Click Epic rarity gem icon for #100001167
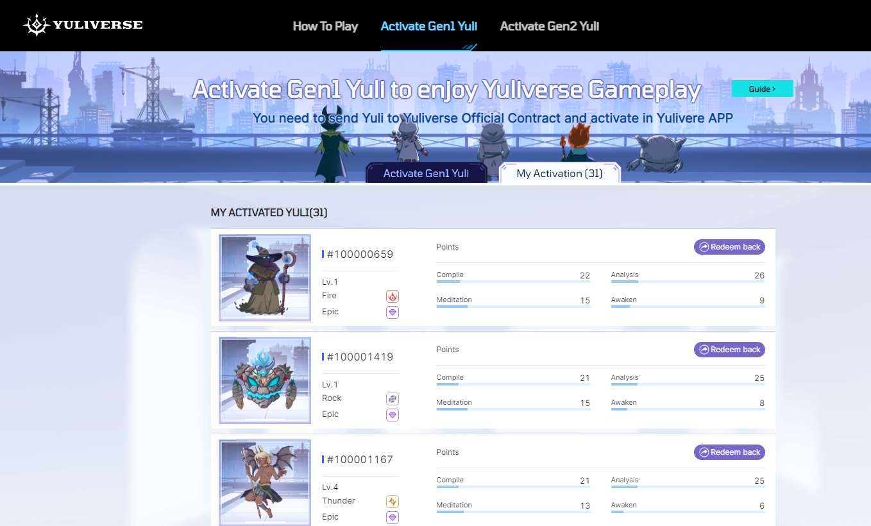Image resolution: width=871 pixels, height=526 pixels. coord(393,518)
